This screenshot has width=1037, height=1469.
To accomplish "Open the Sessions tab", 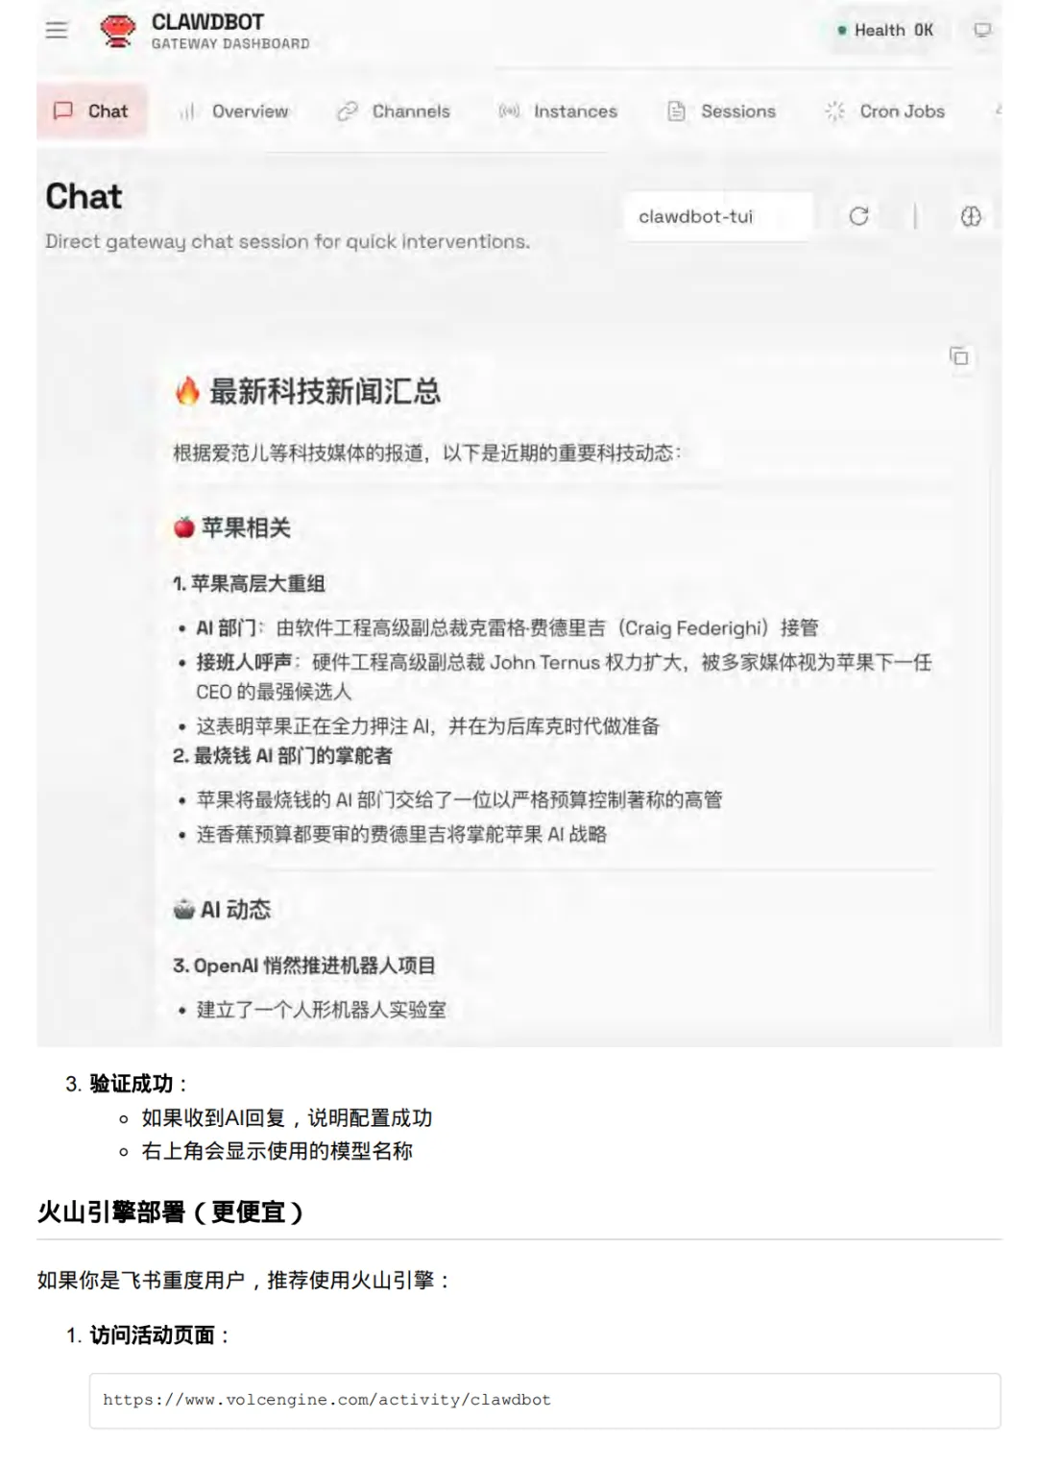I will tap(722, 111).
